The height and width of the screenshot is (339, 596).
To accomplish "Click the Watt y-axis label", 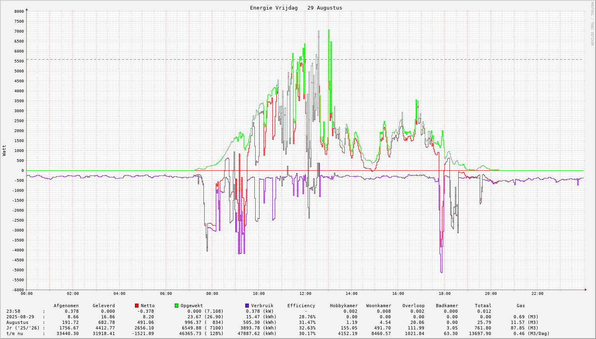I will pyautogui.click(x=4, y=150).
